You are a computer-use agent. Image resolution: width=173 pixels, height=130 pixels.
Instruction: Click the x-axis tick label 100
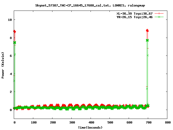tap(34, 122)
